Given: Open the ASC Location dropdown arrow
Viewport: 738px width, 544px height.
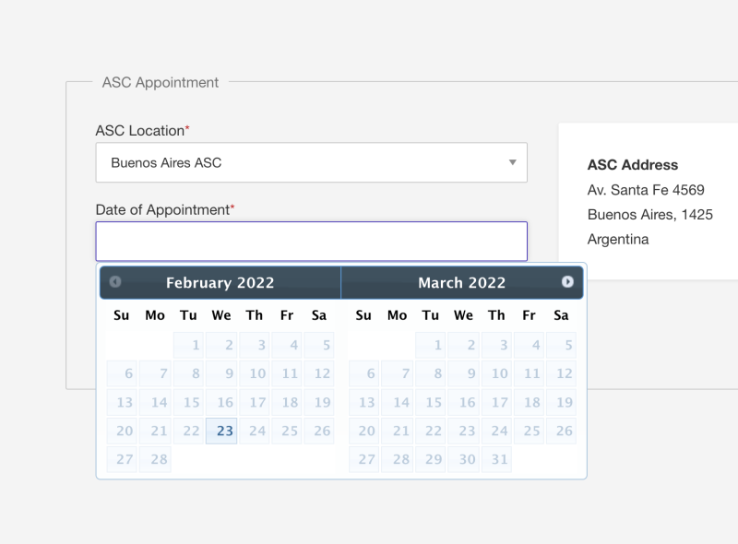Looking at the screenshot, I should 513,162.
